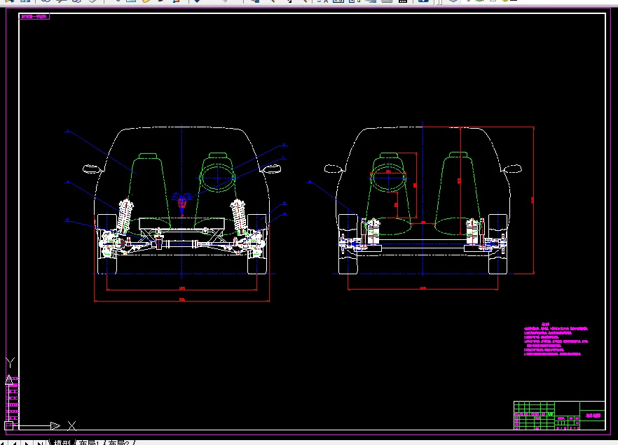Screen dimensions: 618x445
Task: Select the green title block table
Action: pyautogui.click(x=559, y=415)
